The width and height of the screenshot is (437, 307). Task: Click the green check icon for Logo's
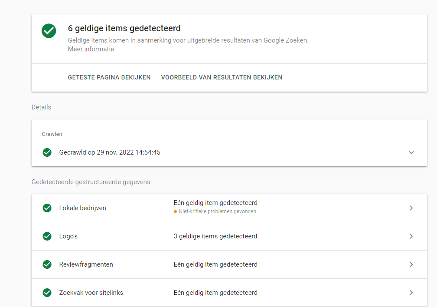(x=47, y=236)
